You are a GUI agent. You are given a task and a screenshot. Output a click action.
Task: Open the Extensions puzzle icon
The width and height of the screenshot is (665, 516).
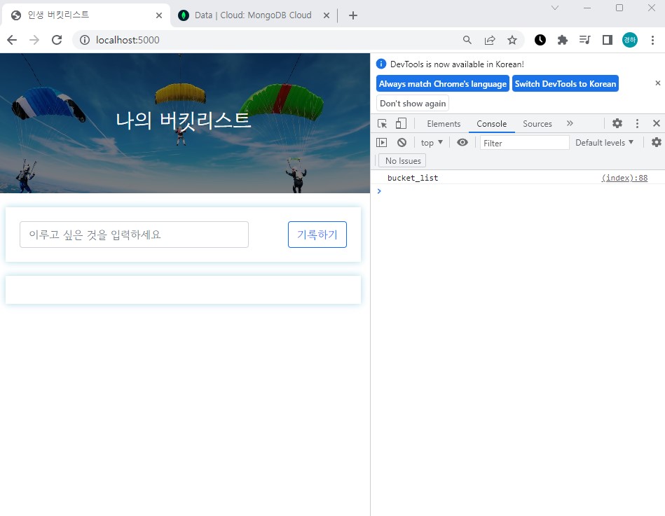[563, 40]
